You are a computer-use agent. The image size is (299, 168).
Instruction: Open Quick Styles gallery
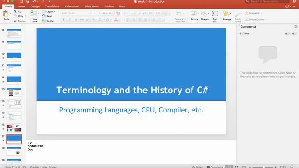pyautogui.click(x=237, y=17)
